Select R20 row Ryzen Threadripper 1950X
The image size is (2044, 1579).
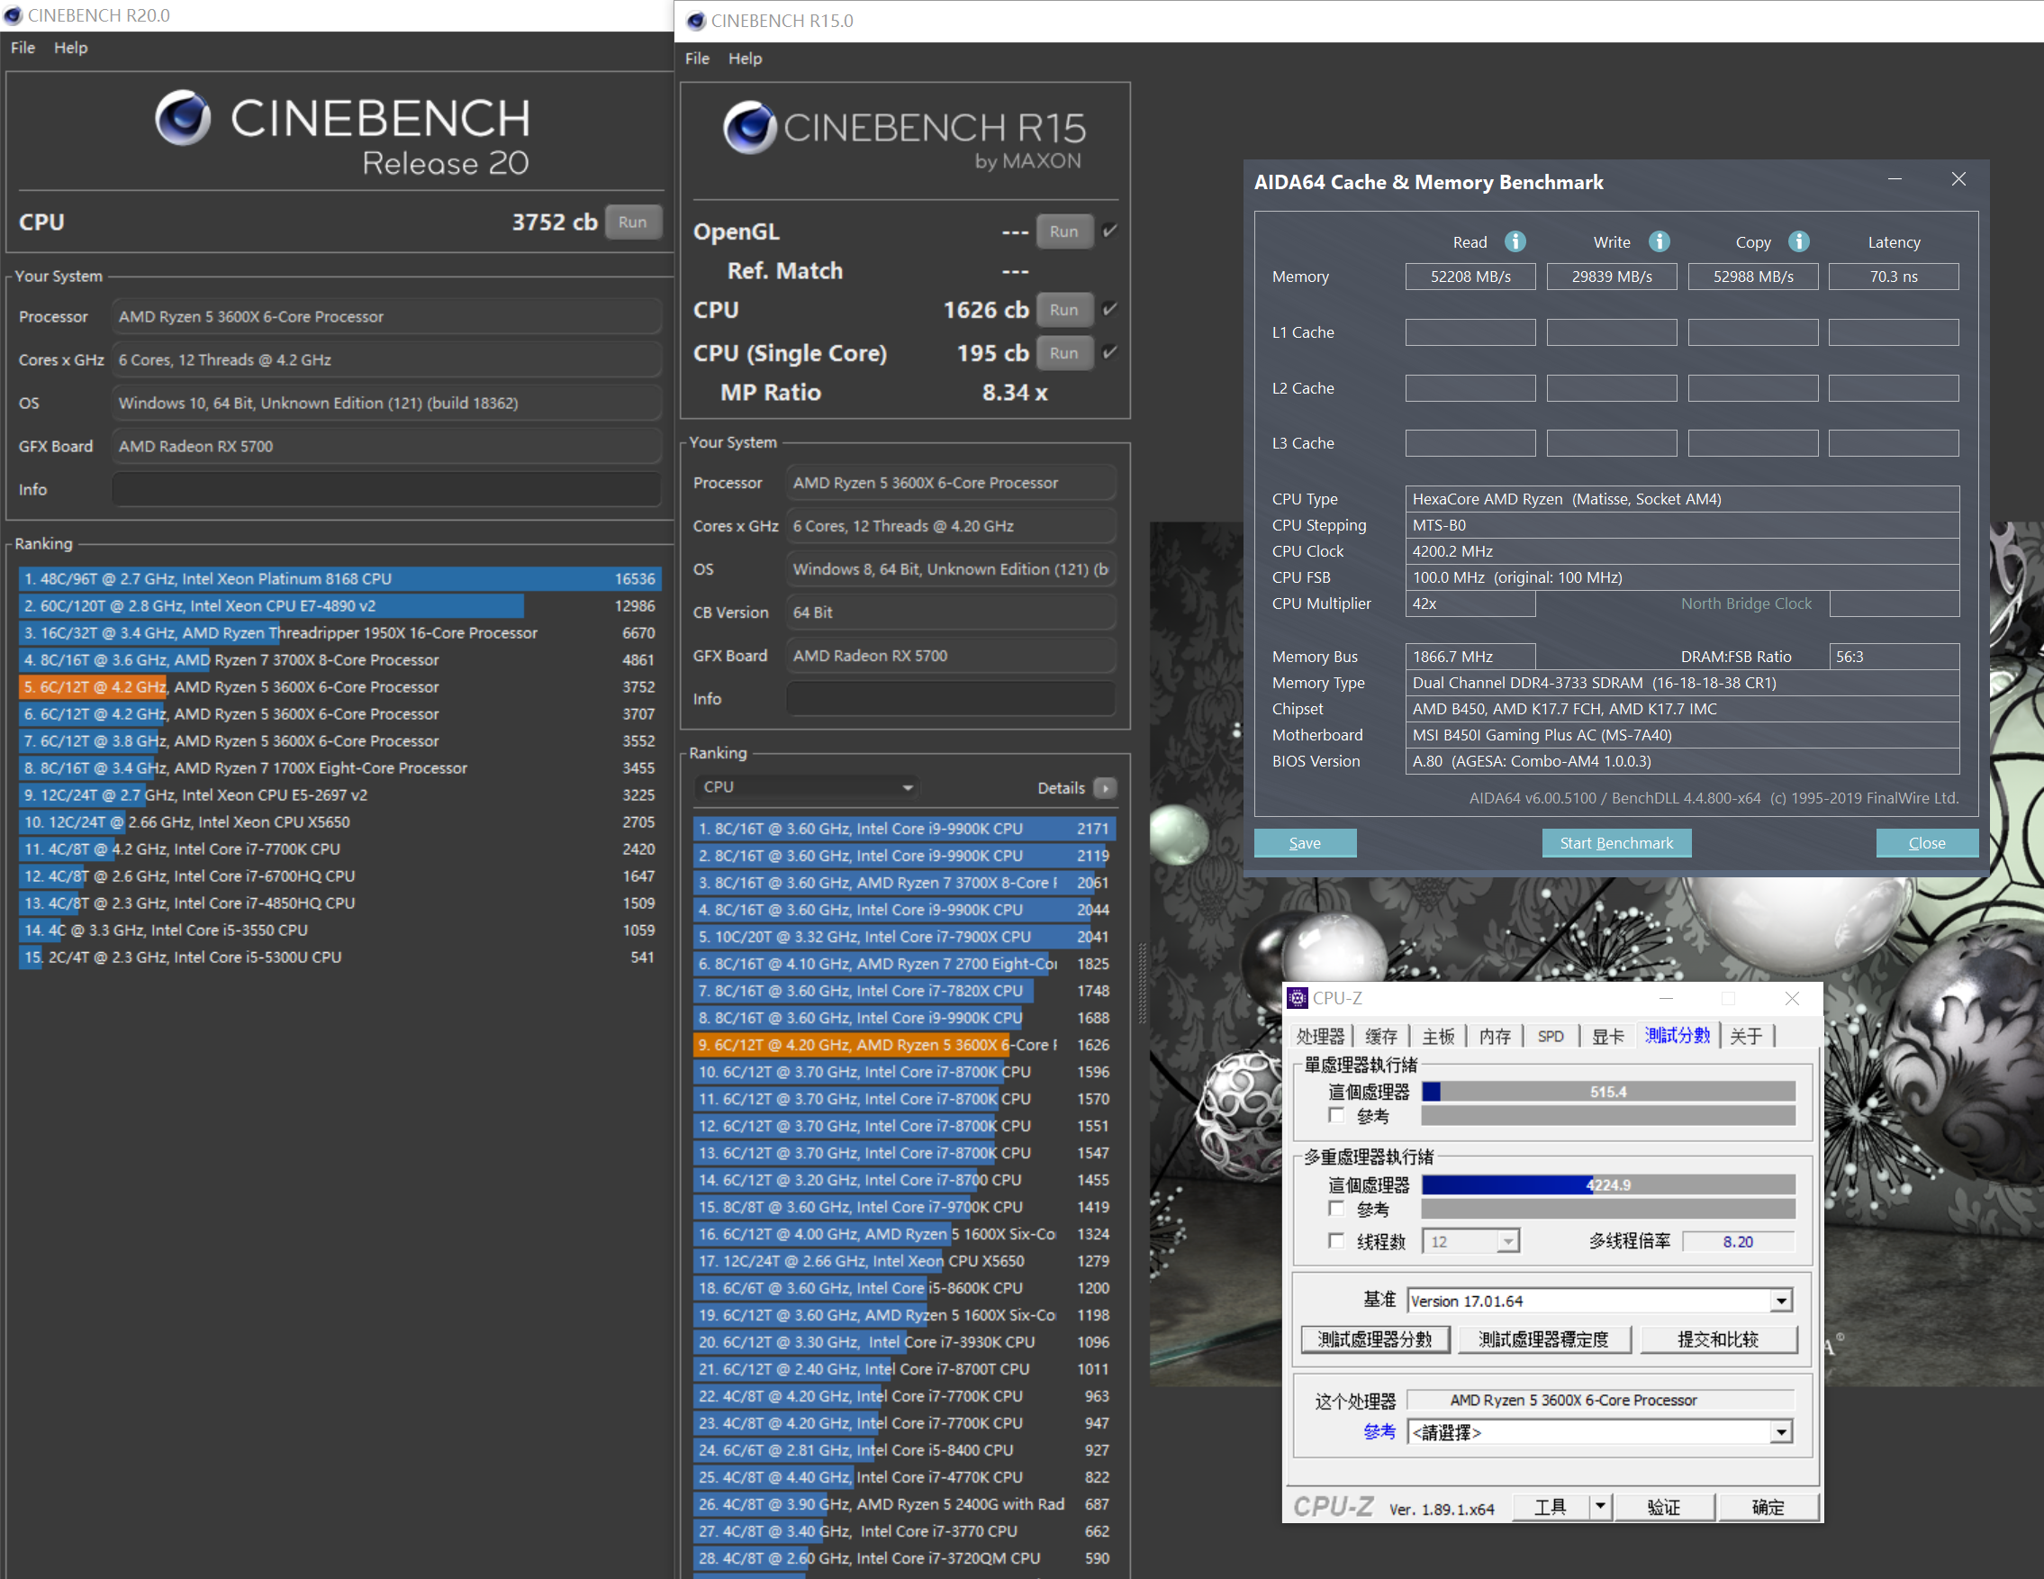(339, 632)
